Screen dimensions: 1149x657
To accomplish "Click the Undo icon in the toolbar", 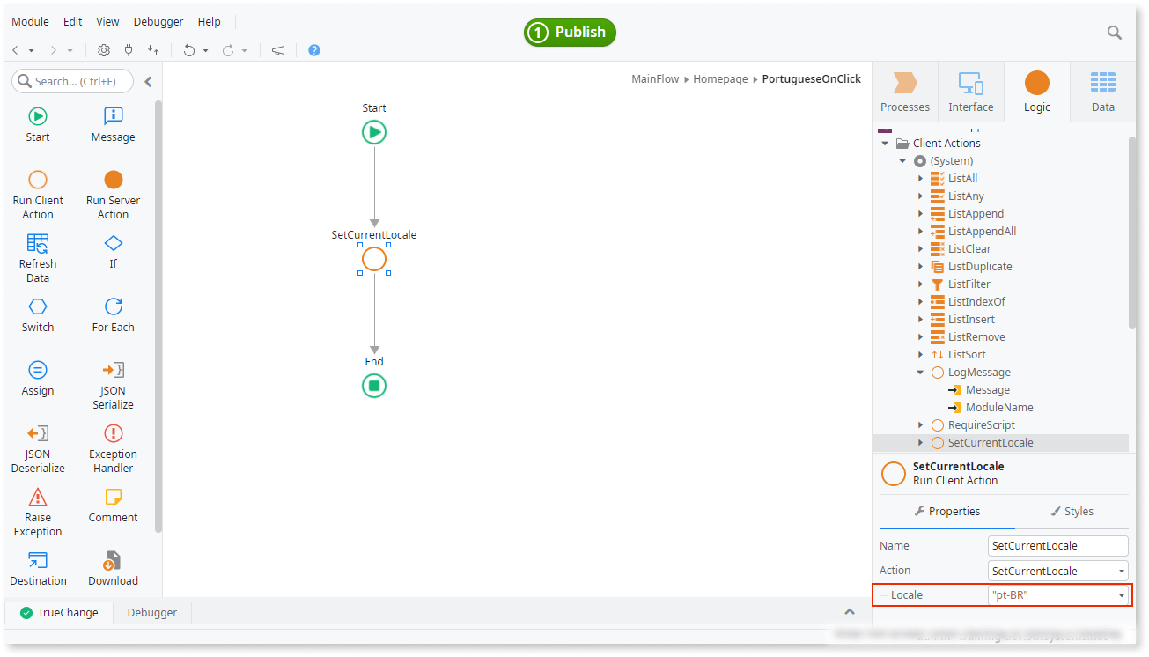I will click(x=191, y=50).
